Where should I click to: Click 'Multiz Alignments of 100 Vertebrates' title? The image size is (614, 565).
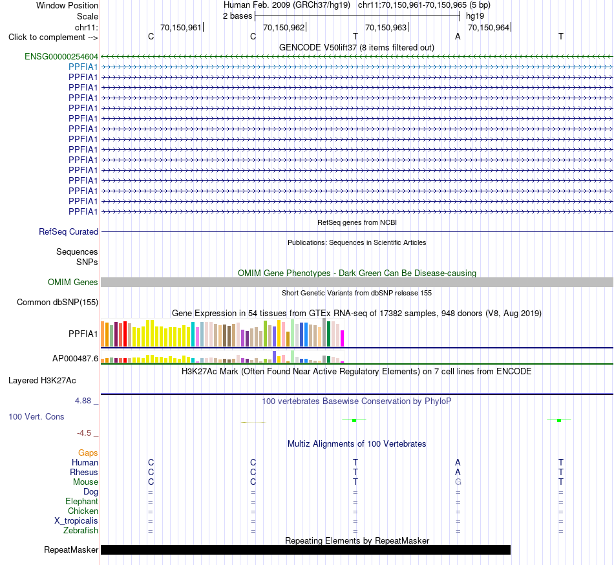[x=357, y=443]
